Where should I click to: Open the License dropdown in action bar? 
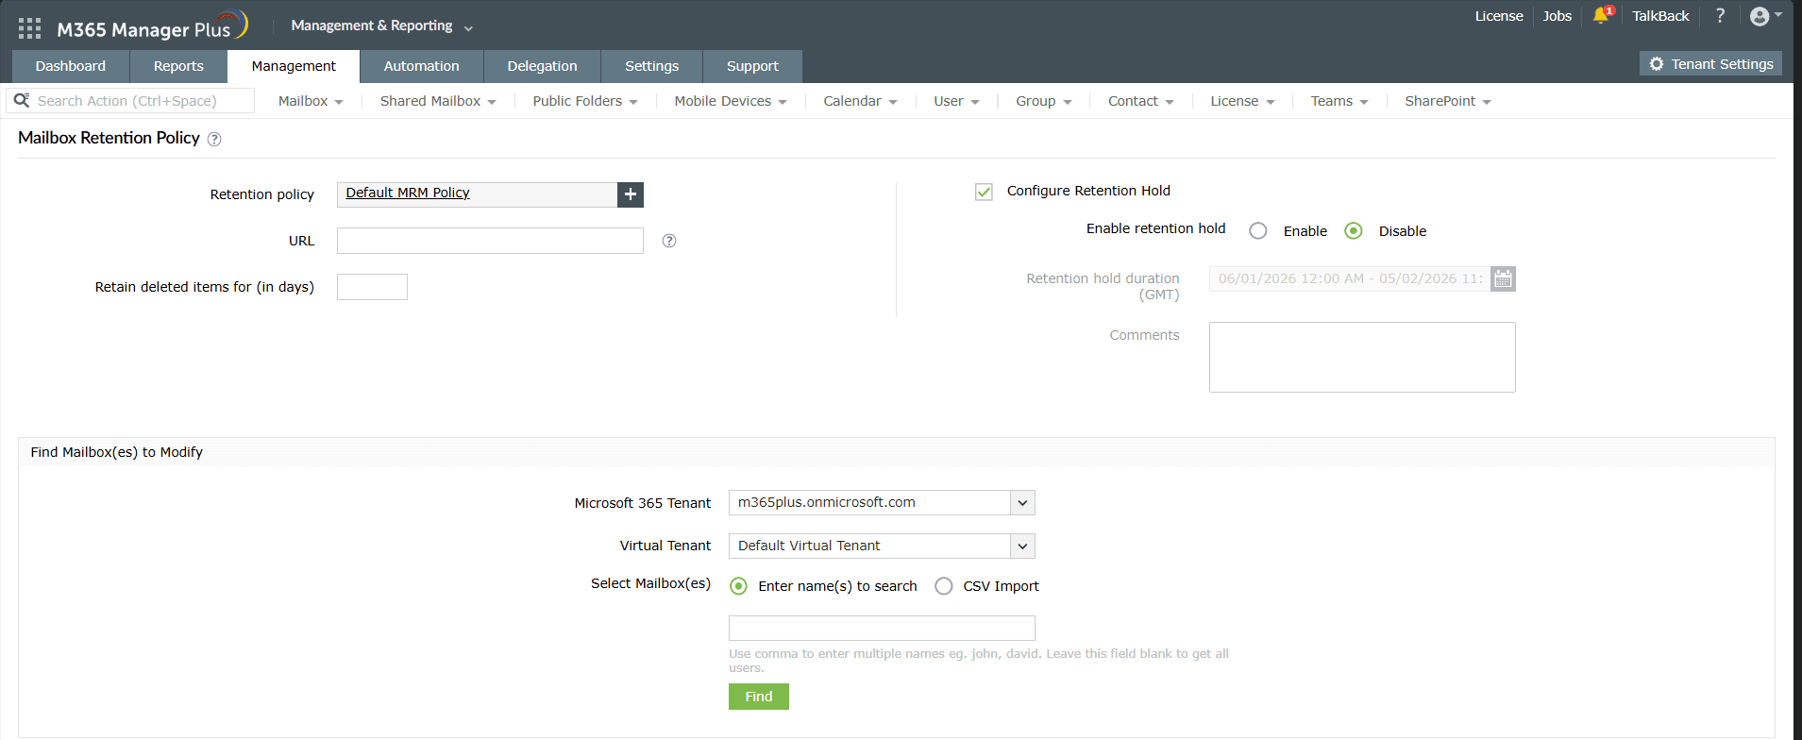(1242, 101)
